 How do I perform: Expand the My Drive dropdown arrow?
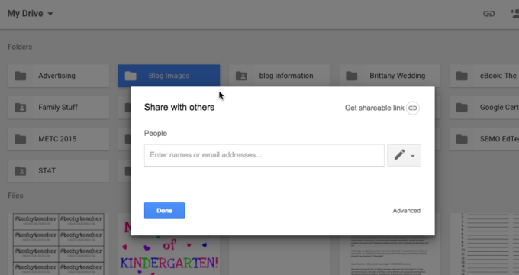(x=50, y=14)
